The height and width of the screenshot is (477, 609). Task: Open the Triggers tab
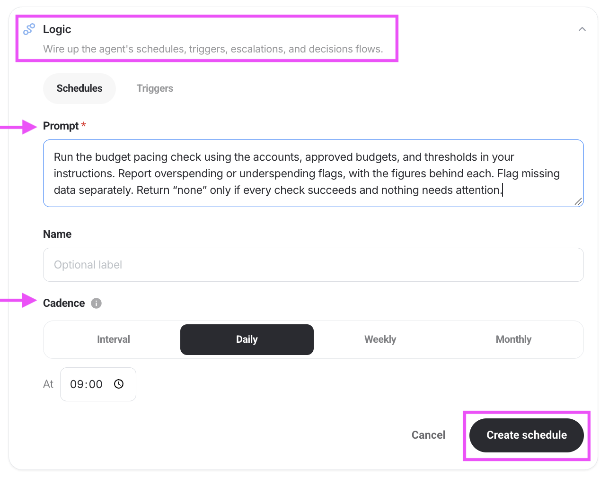(155, 88)
